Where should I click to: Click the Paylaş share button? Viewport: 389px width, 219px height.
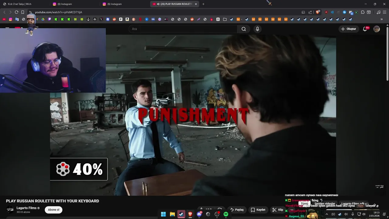click(237, 210)
